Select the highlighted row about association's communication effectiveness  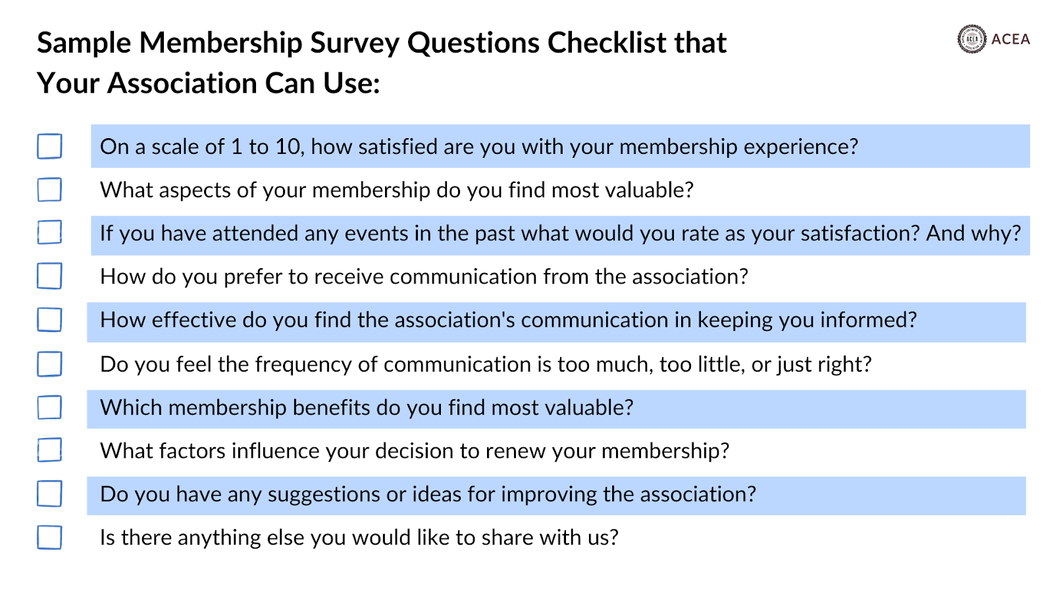coord(556,322)
